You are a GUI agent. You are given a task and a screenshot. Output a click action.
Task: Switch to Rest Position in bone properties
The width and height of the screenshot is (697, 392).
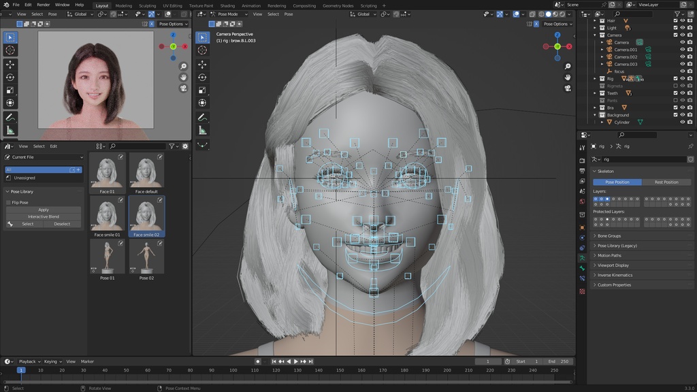(666, 182)
